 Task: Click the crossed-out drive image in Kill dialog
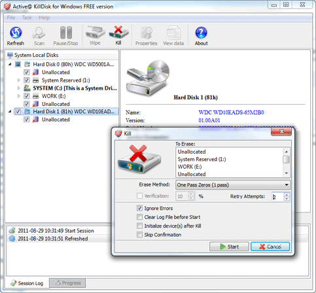pos(139,159)
